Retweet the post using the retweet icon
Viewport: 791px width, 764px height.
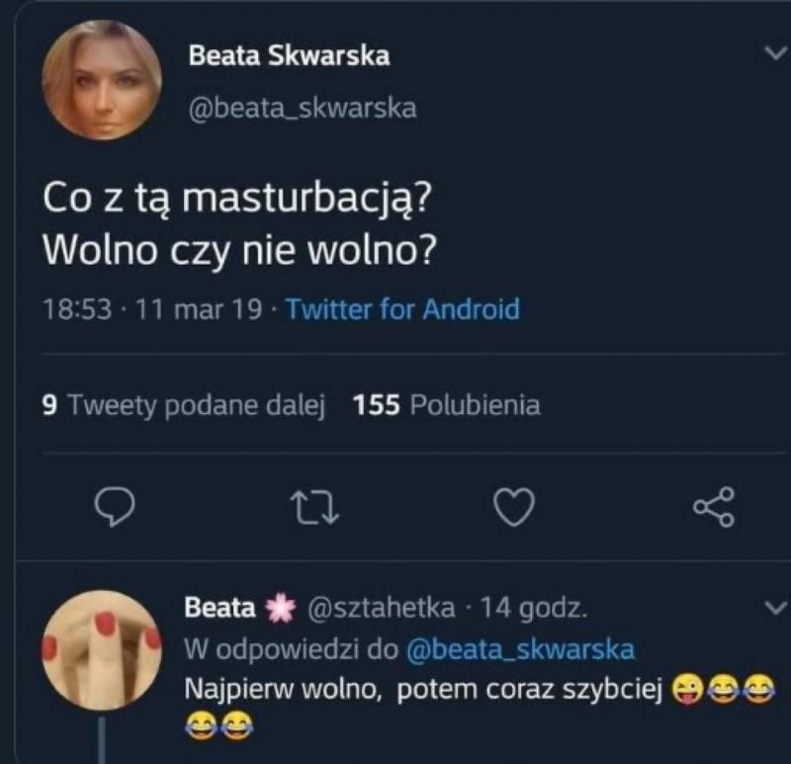click(314, 507)
